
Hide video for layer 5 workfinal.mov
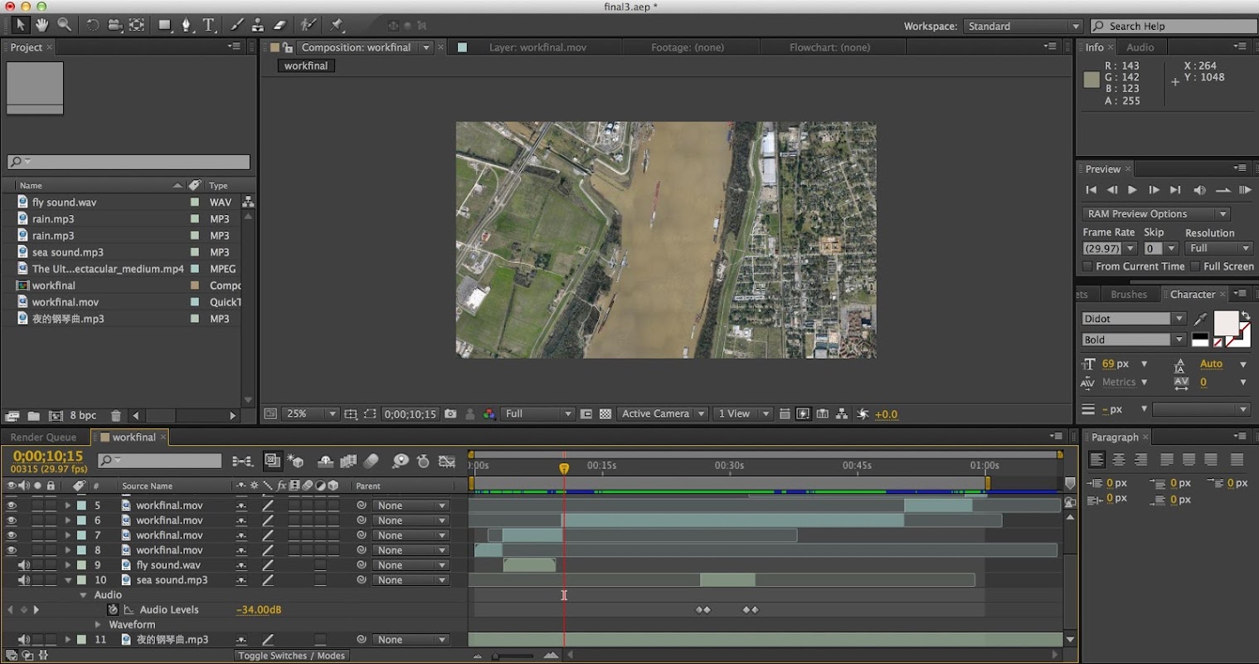click(x=12, y=505)
